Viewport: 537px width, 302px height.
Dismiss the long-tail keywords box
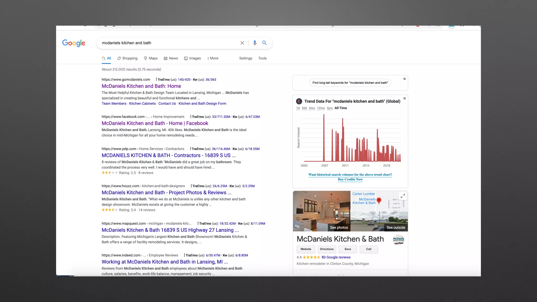(x=405, y=79)
